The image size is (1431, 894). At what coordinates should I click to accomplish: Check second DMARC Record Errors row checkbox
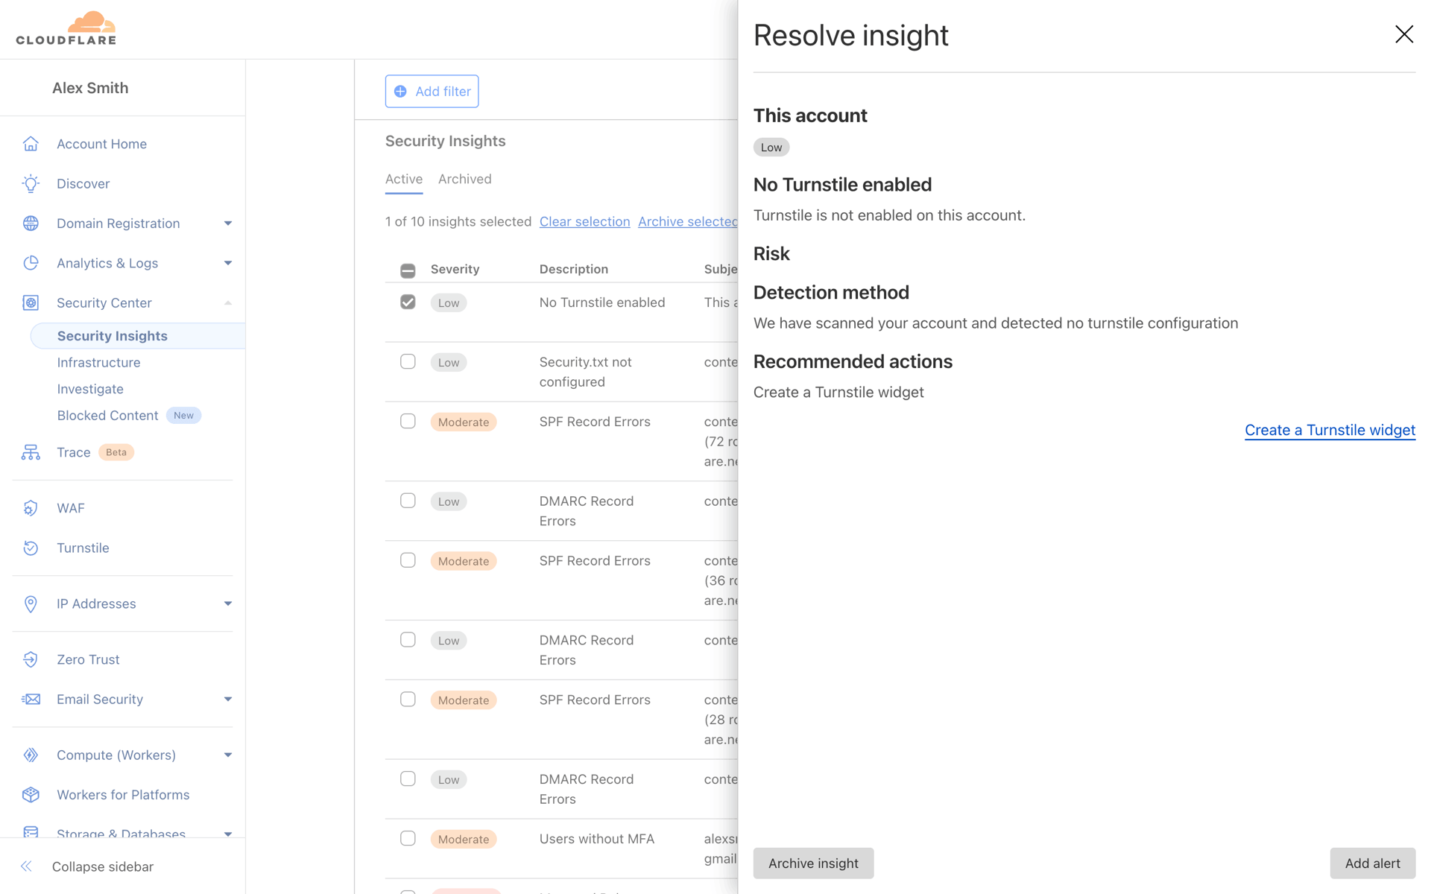click(x=408, y=640)
